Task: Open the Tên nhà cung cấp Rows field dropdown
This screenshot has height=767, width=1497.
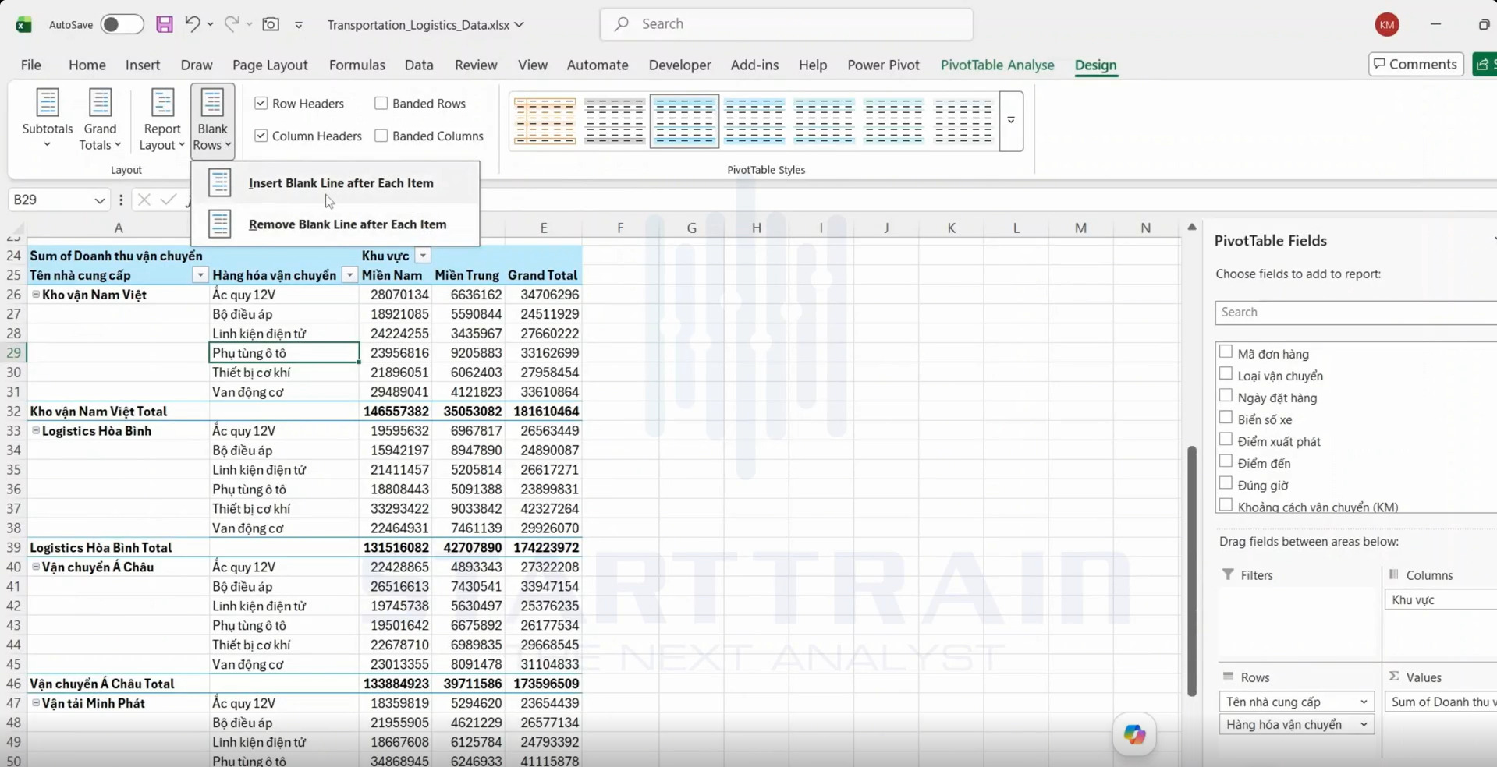Action: (1363, 702)
